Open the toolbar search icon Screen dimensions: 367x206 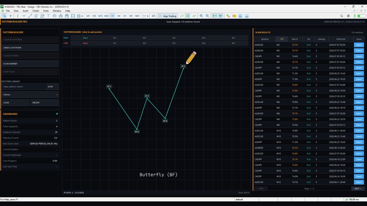click(341, 16)
